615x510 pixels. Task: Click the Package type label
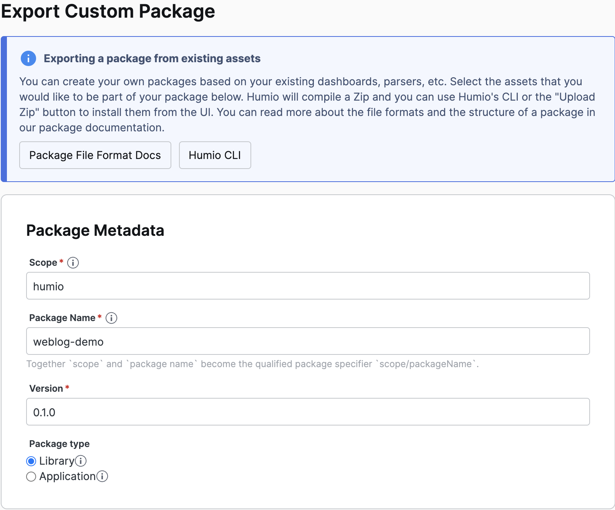click(60, 444)
